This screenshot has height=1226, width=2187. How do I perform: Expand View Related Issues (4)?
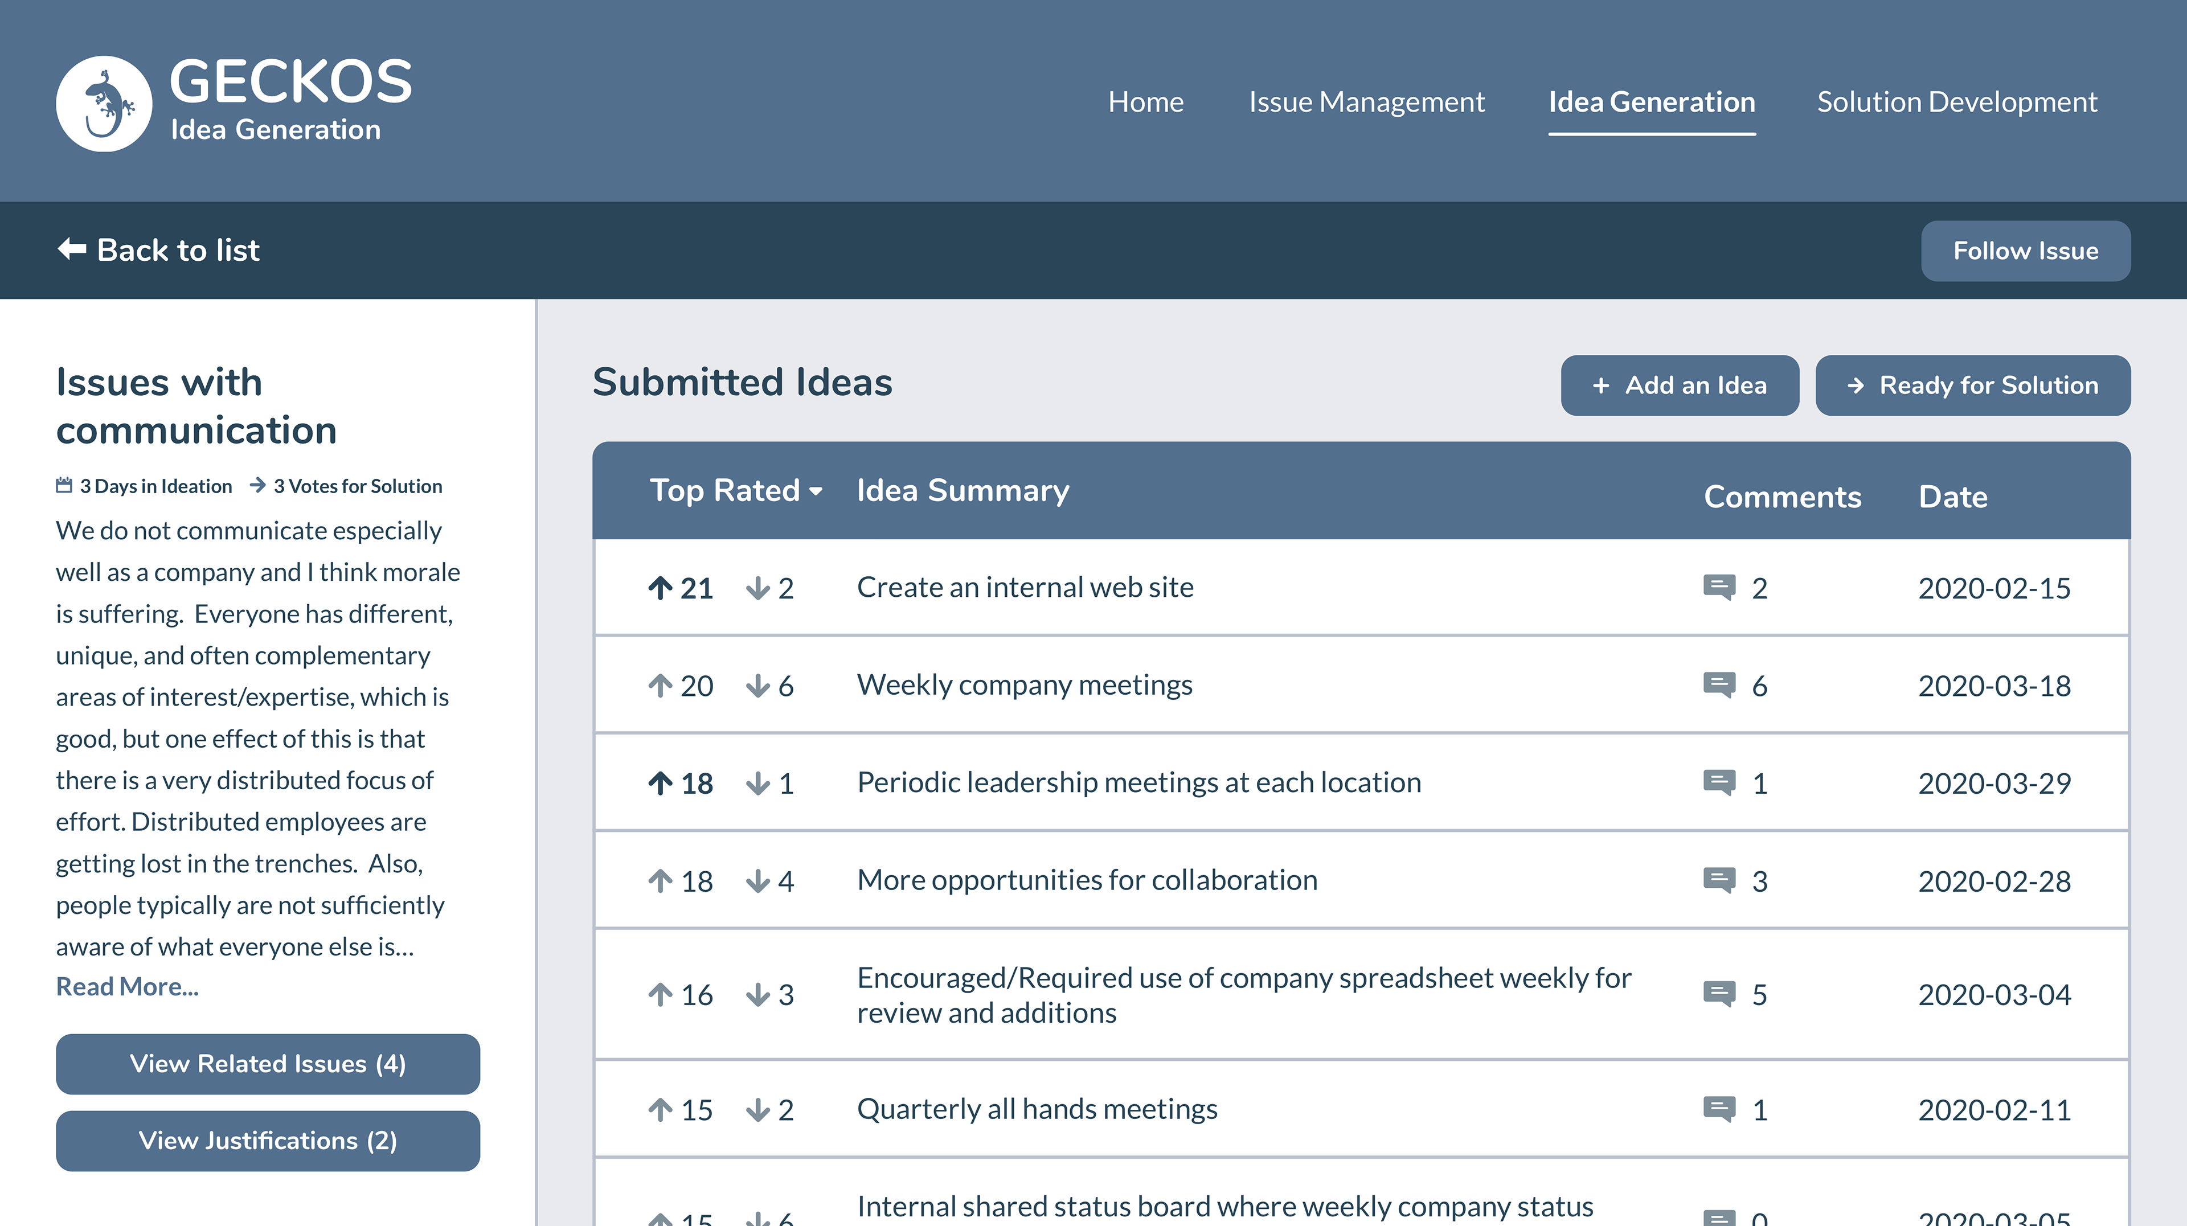[x=268, y=1064]
